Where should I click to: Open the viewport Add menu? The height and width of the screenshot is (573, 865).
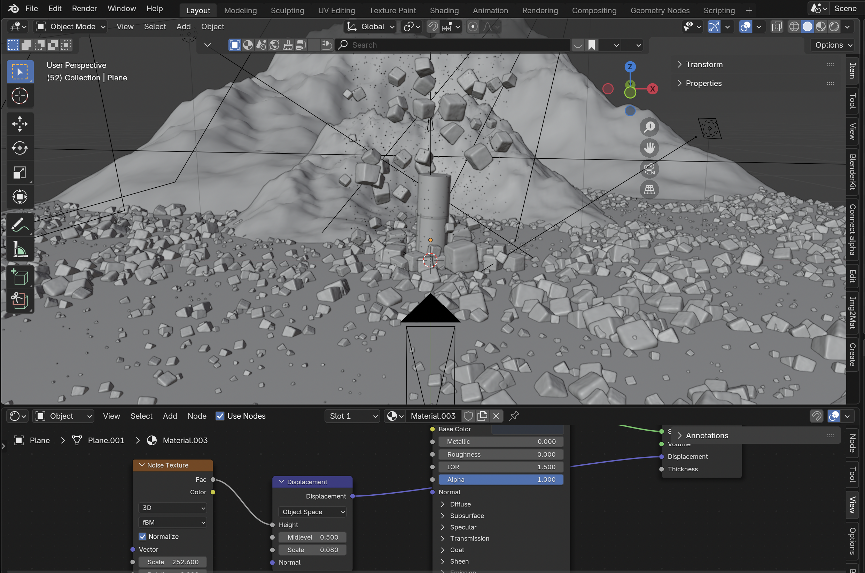coord(184,27)
